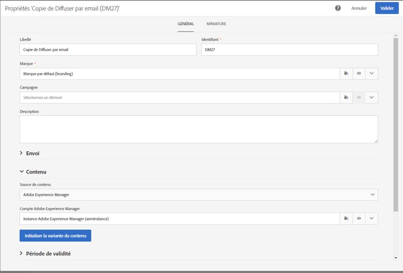View details of the Adobe Experience Manager instance
403x273 pixels.
point(359,219)
